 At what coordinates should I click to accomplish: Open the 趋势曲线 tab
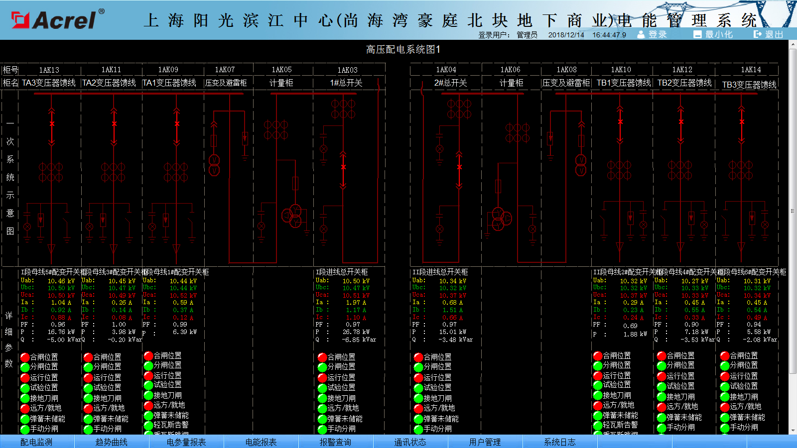point(112,442)
